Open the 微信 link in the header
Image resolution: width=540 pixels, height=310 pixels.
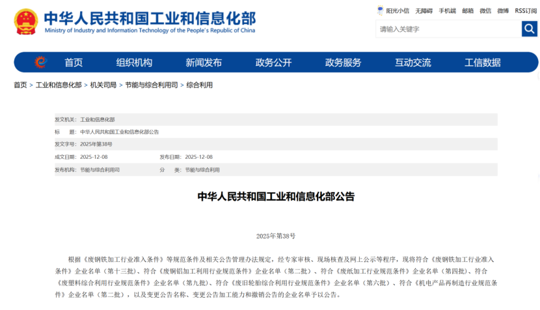pos(485,11)
